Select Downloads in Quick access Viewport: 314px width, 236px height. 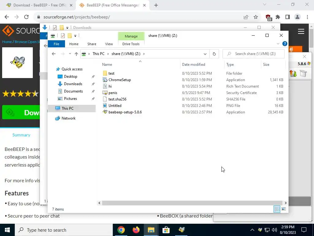coord(73,84)
